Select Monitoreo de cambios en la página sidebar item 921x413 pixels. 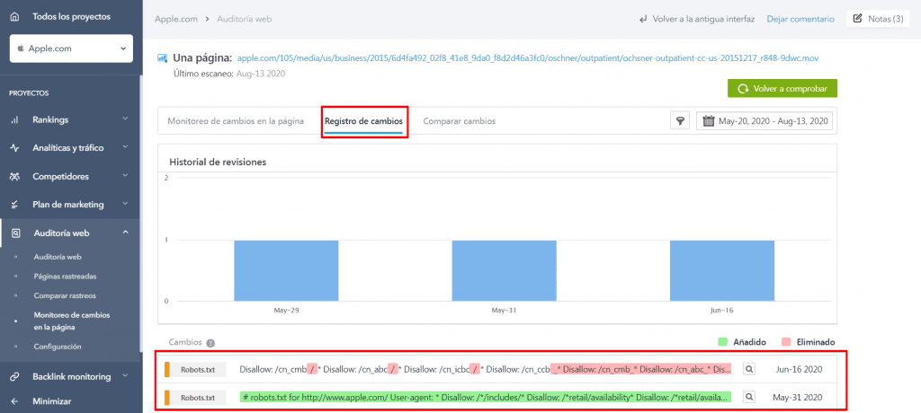coord(72,321)
